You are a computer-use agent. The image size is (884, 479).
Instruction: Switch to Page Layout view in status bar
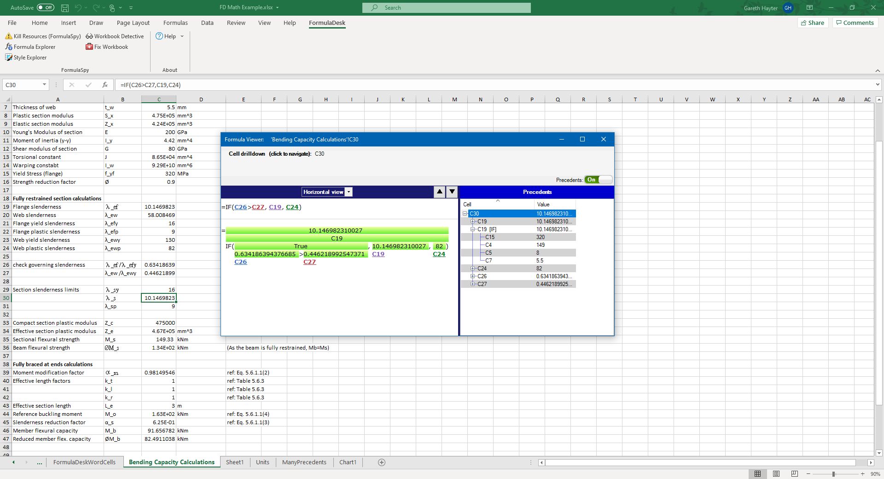coord(776,474)
